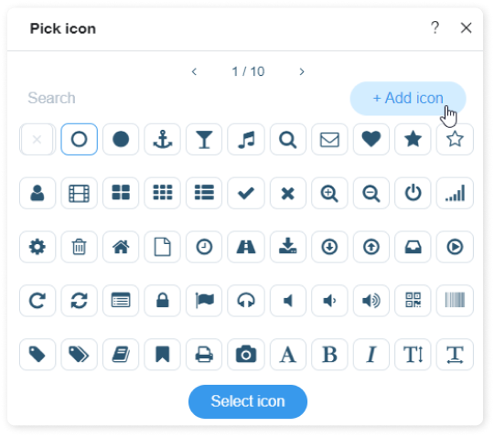The width and height of the screenshot is (494, 437).
Task: Pick the gear settings icon
Action: click(x=38, y=247)
